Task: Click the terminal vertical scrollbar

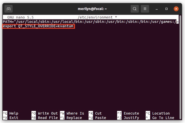Action: [180, 67]
